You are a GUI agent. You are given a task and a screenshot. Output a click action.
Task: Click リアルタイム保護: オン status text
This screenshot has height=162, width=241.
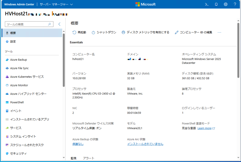(x=87, y=128)
